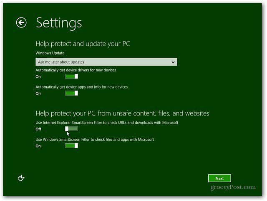The width and height of the screenshot is (267, 201).
Task: Disable automatic device drivers toggle
Action: pyautogui.click(x=71, y=76)
